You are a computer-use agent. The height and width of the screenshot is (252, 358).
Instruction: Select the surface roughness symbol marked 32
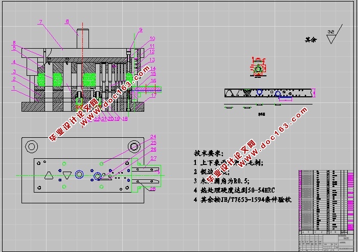[x=334, y=34]
